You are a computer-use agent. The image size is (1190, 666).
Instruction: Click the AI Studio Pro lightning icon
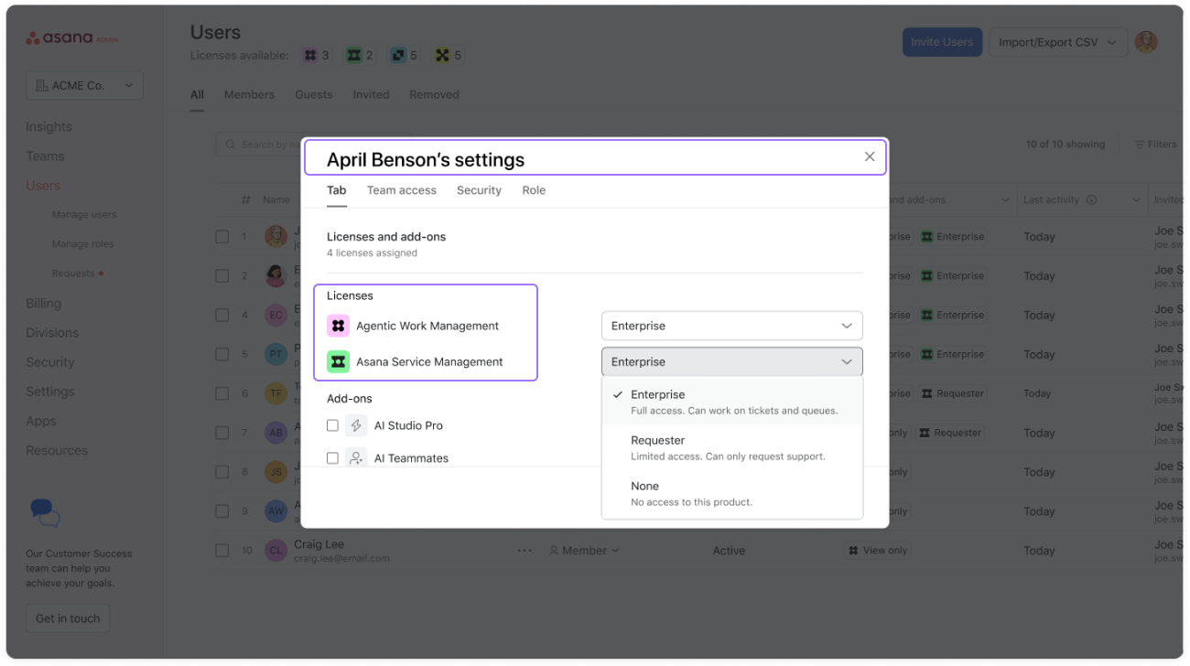point(356,425)
